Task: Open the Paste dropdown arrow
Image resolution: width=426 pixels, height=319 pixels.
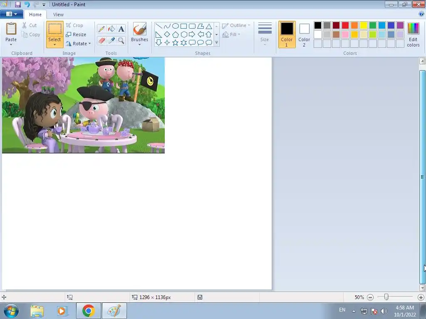Action: pyautogui.click(x=11, y=45)
